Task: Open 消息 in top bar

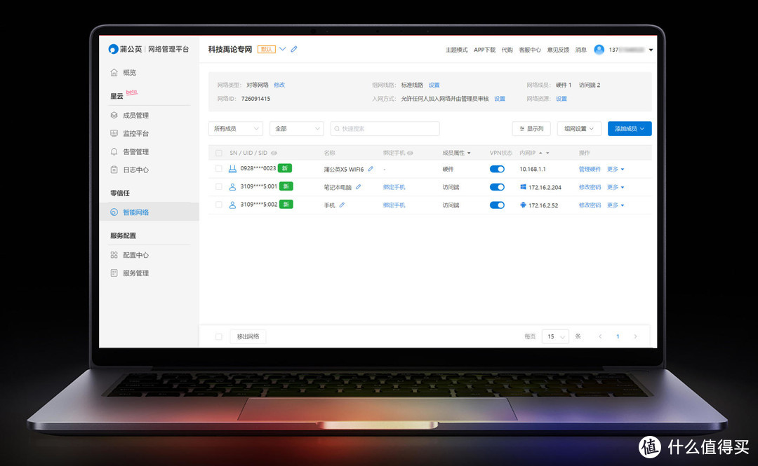Action: point(581,50)
